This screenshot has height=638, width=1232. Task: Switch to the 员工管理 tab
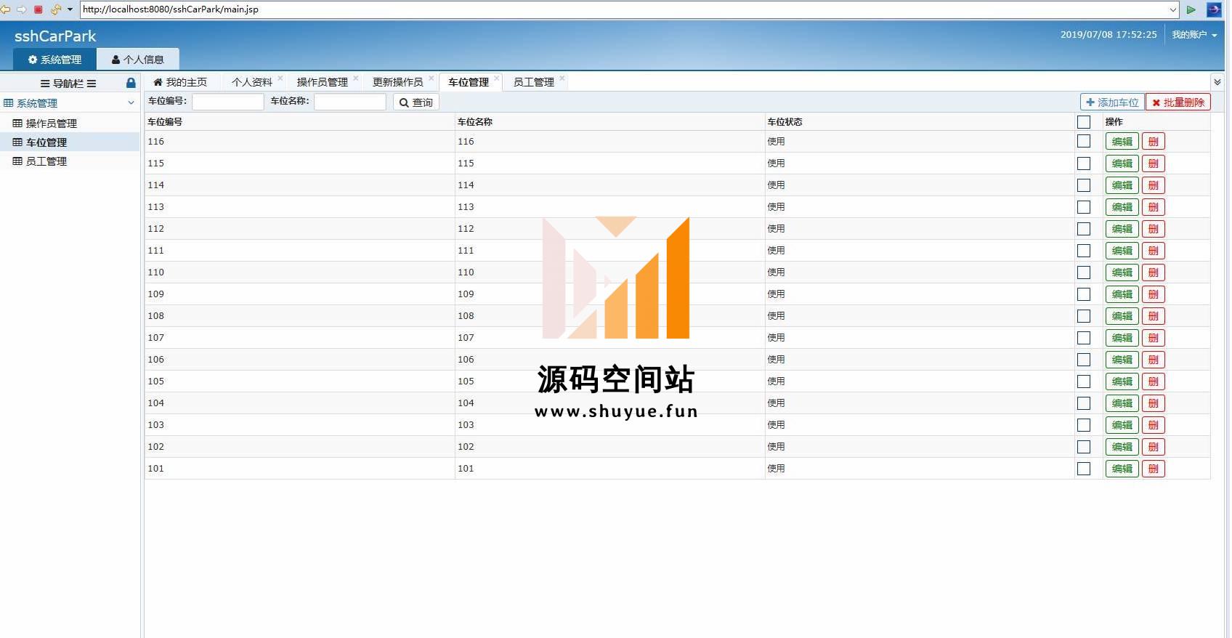[533, 82]
